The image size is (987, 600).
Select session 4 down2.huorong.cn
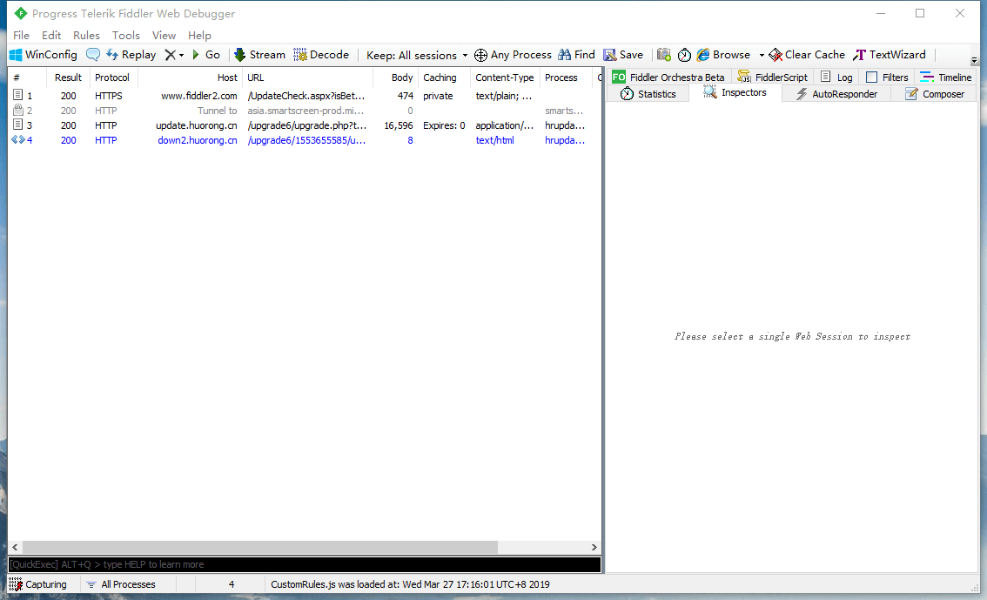click(304, 140)
